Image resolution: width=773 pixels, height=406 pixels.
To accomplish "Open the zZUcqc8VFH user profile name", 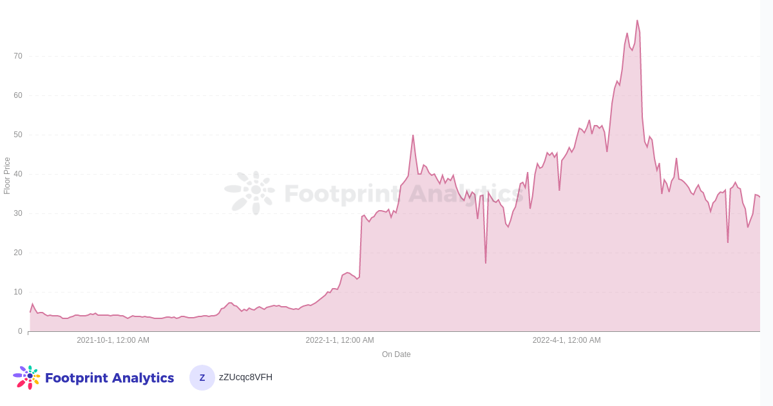I will point(245,377).
